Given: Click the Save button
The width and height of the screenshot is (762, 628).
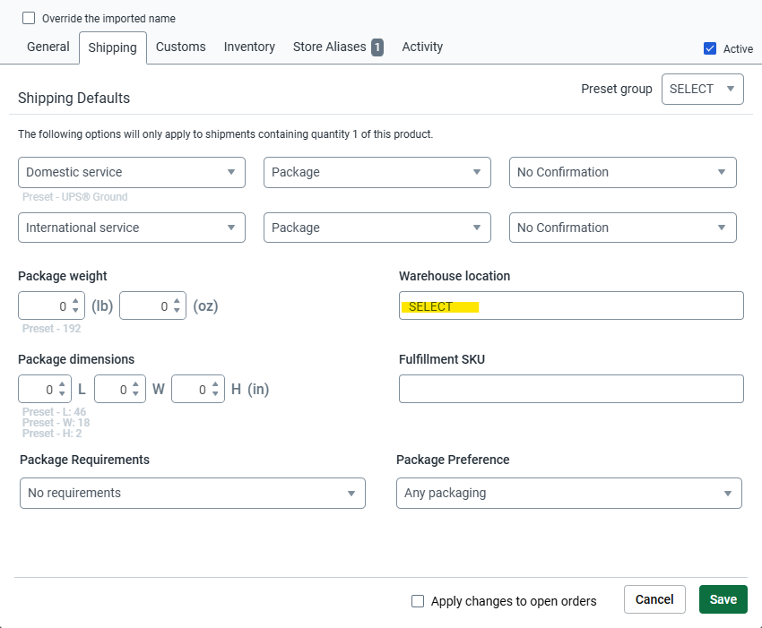Looking at the screenshot, I should [723, 599].
